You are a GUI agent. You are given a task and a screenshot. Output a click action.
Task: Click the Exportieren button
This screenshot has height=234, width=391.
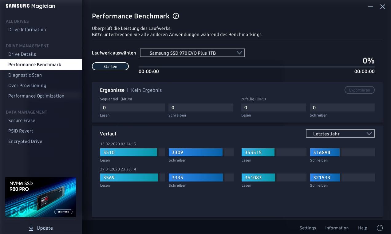click(x=360, y=90)
